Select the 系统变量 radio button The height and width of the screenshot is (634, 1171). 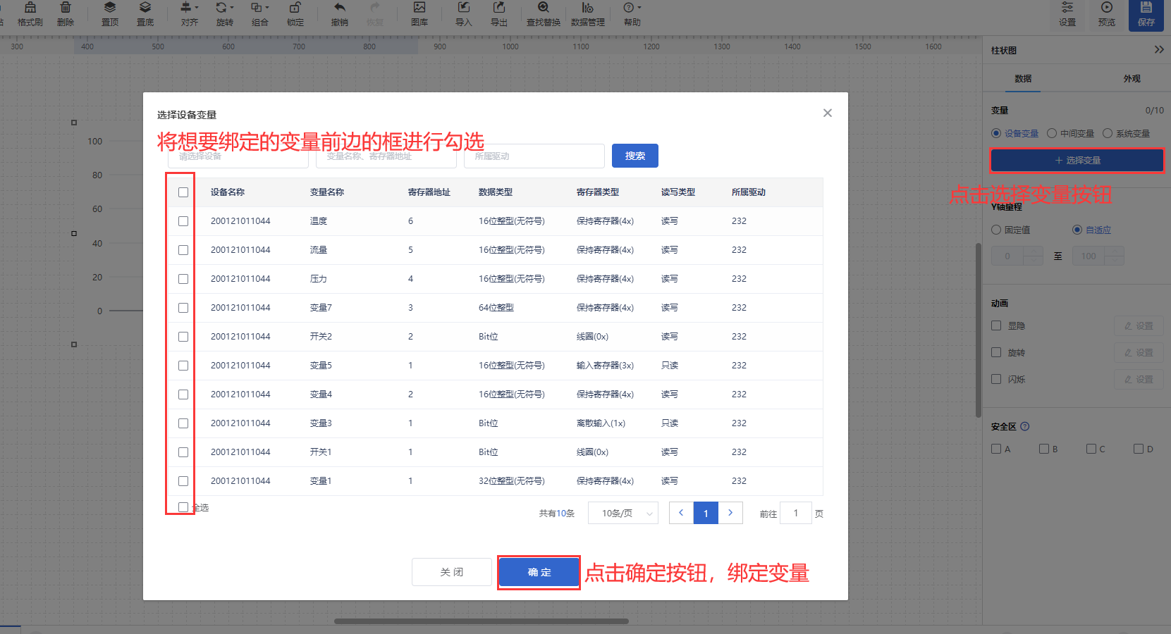click(1108, 133)
